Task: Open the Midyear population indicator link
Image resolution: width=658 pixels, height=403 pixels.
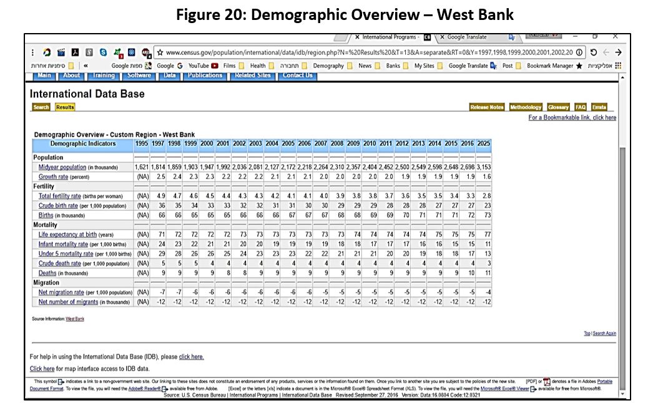Action: (x=62, y=167)
